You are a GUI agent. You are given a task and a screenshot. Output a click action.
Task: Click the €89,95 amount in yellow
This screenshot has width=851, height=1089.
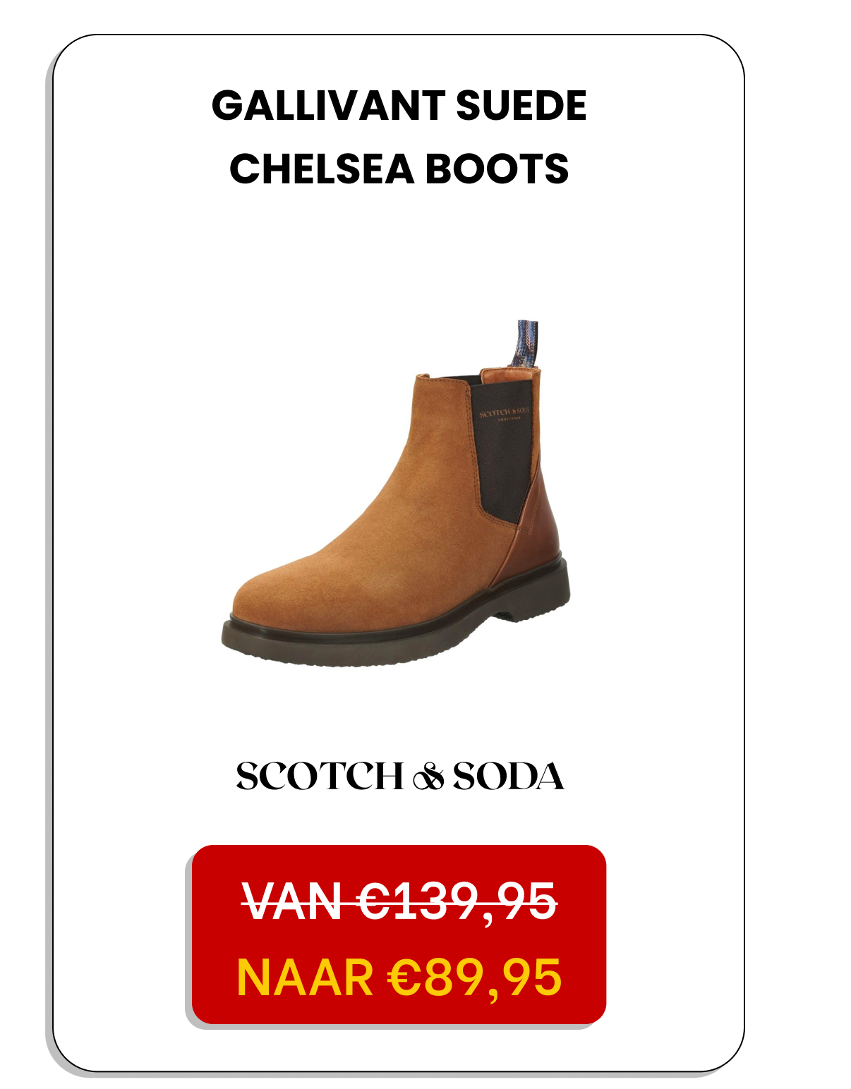pyautogui.click(x=475, y=978)
